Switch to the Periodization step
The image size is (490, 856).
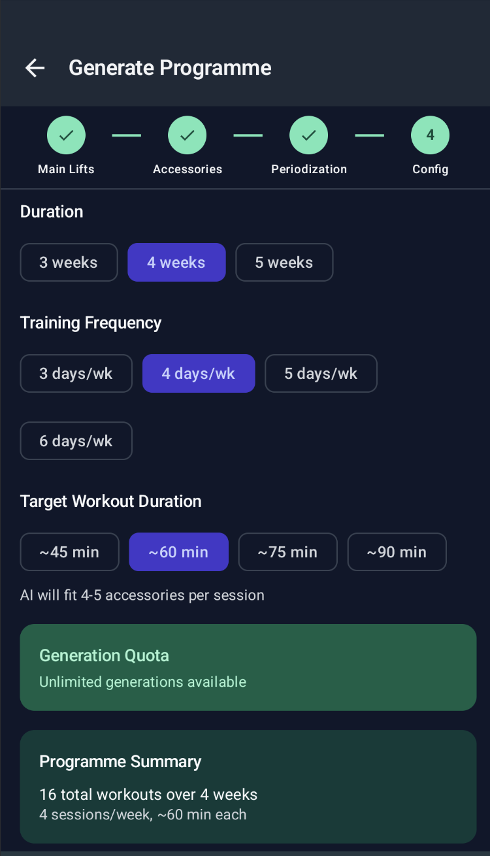308,147
